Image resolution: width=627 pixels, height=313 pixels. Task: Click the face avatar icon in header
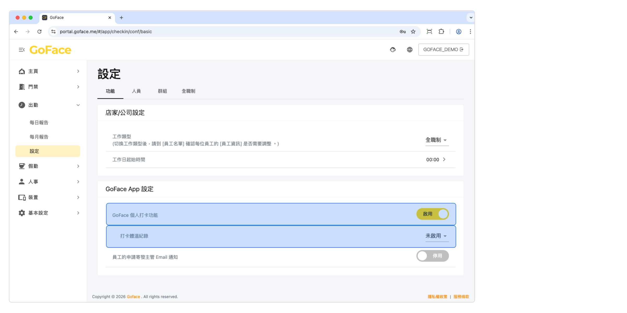(x=393, y=50)
